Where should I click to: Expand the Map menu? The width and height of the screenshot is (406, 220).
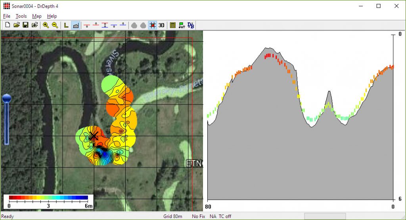click(x=37, y=16)
